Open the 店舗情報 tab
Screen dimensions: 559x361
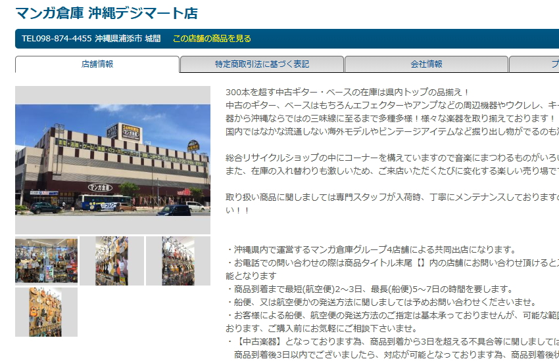pyautogui.click(x=97, y=64)
